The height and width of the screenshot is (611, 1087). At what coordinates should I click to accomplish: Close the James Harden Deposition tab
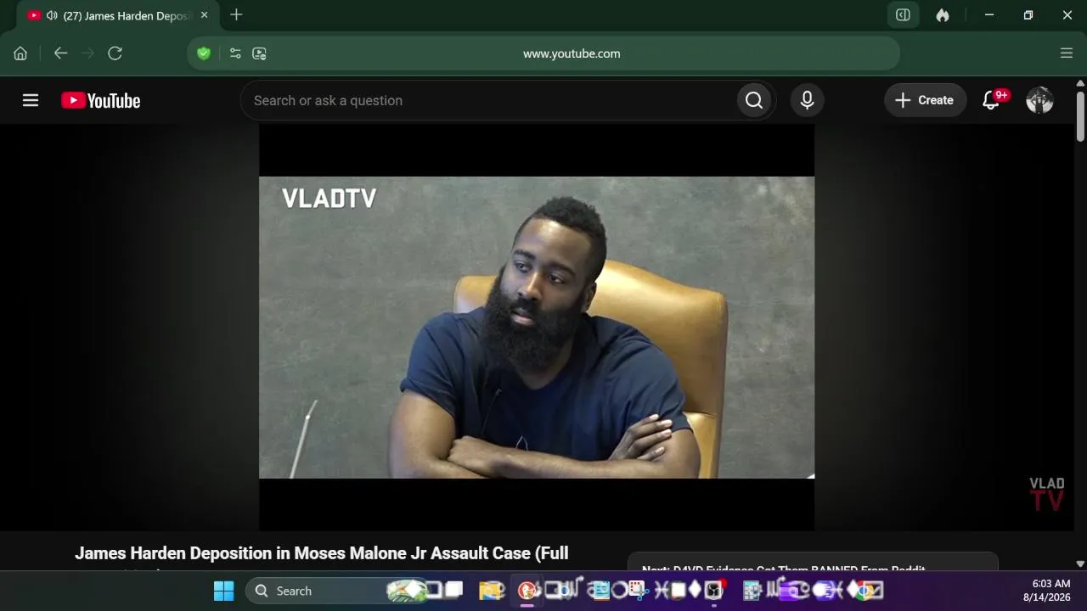204,15
